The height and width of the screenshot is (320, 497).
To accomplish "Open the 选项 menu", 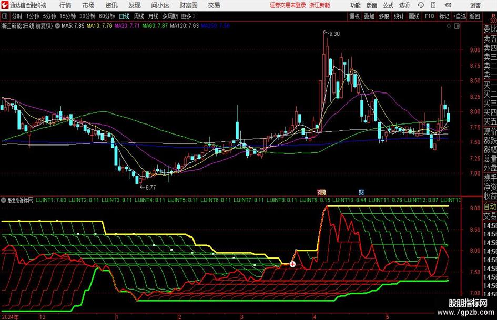I will [404, 5].
